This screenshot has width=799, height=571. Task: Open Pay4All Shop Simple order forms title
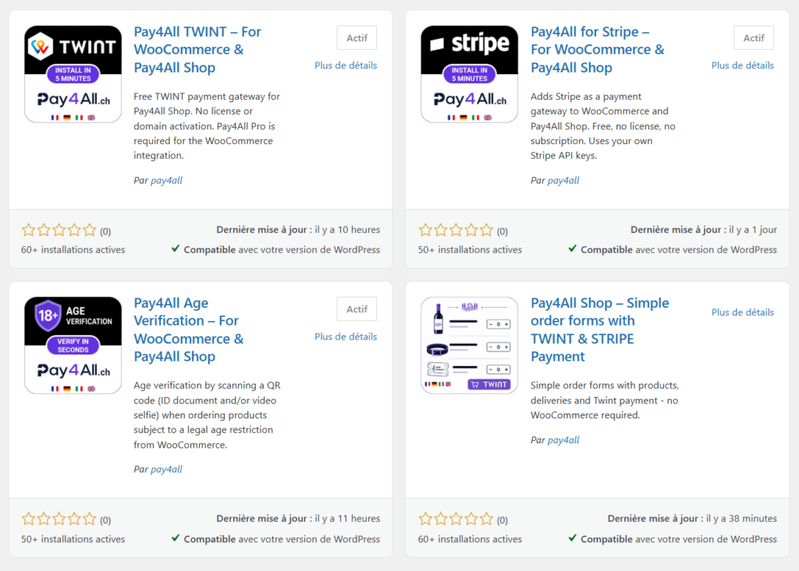coord(599,330)
